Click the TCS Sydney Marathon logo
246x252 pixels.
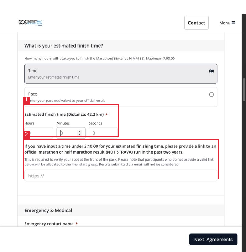click(30, 23)
